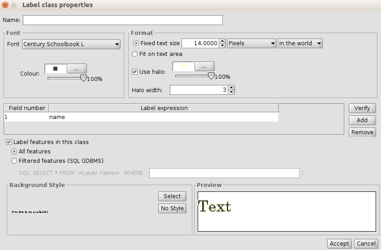Click the Name text field
This screenshot has width=381, height=250.
tap(123, 20)
